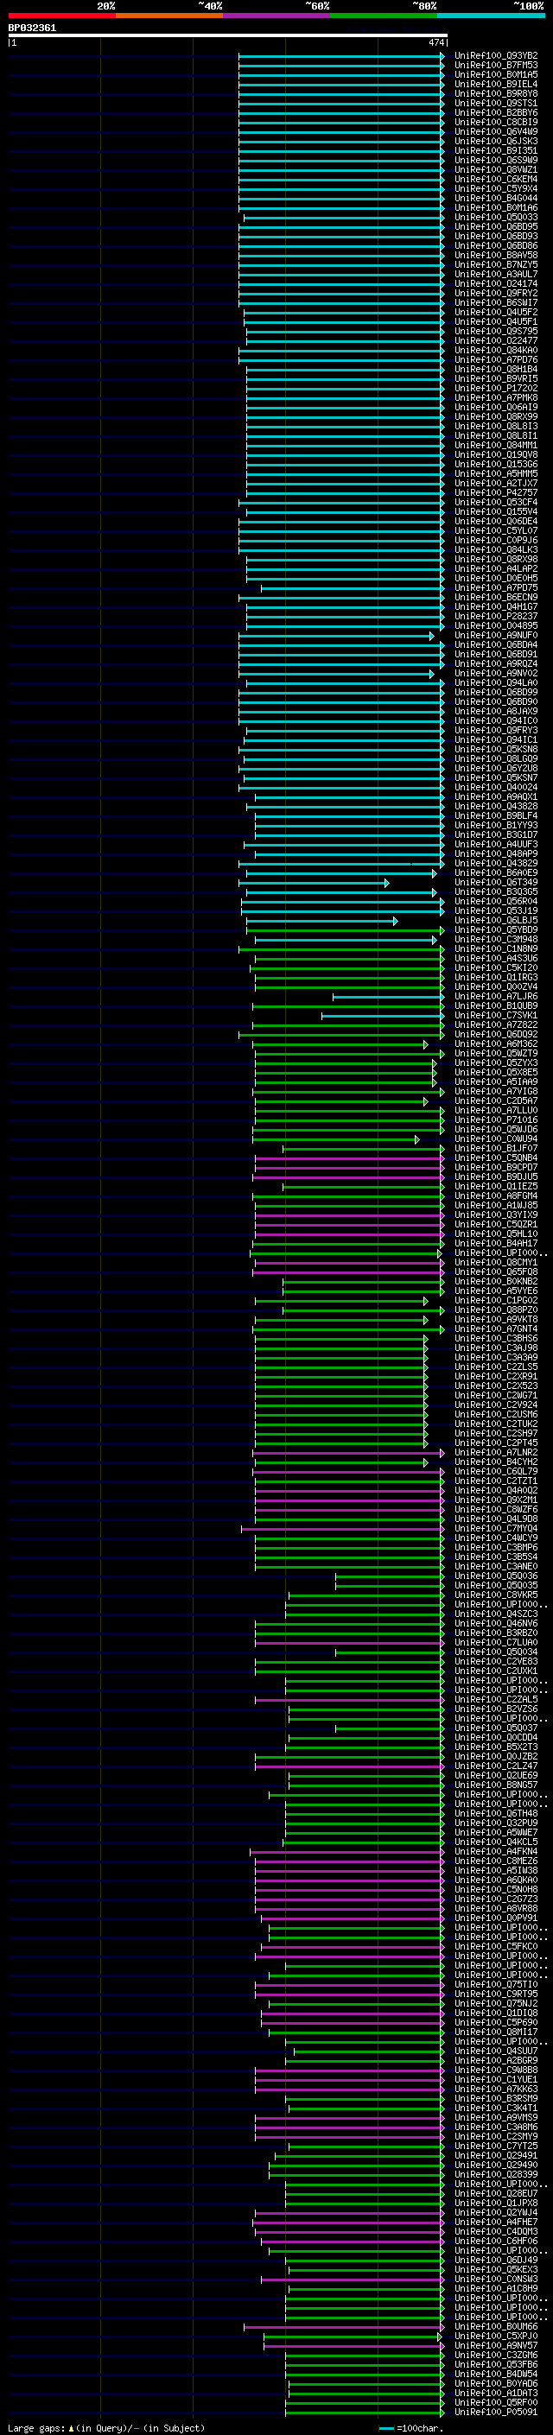Viewport: 553px width, 2435px height.
Task: Select hit UniRef100_B9IEL4
Action: click(495, 84)
